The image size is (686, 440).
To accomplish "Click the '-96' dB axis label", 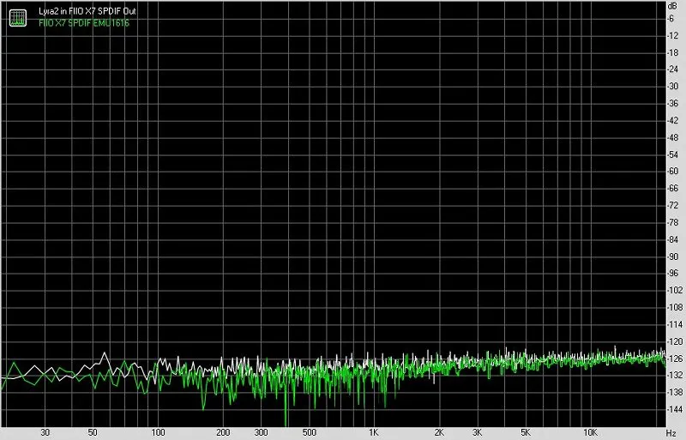I will [x=673, y=274].
